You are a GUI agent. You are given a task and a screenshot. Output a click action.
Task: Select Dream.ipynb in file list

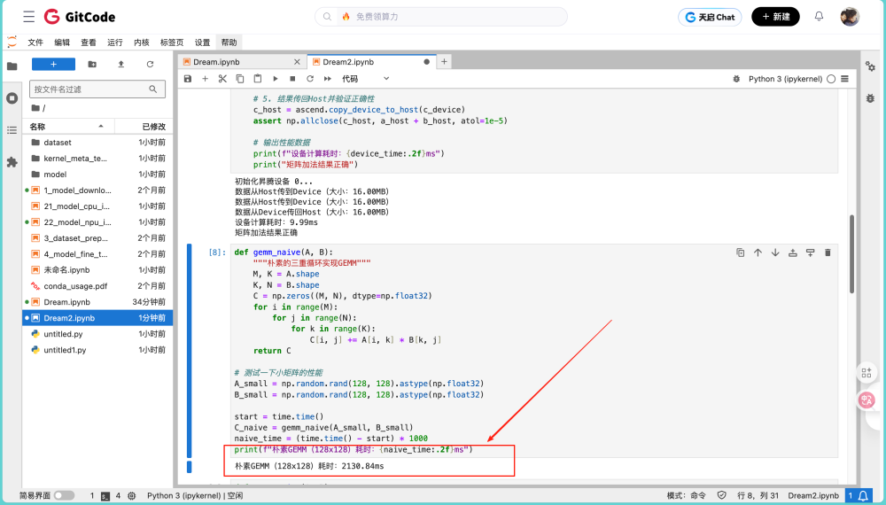[x=97, y=302]
